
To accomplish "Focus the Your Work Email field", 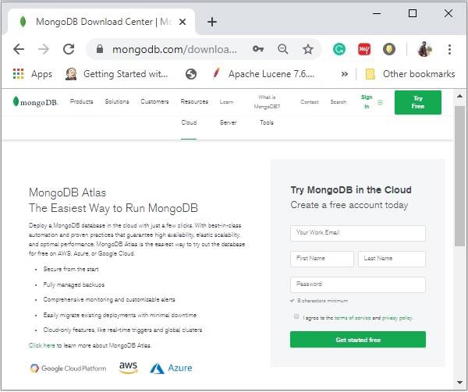I will click(358, 233).
